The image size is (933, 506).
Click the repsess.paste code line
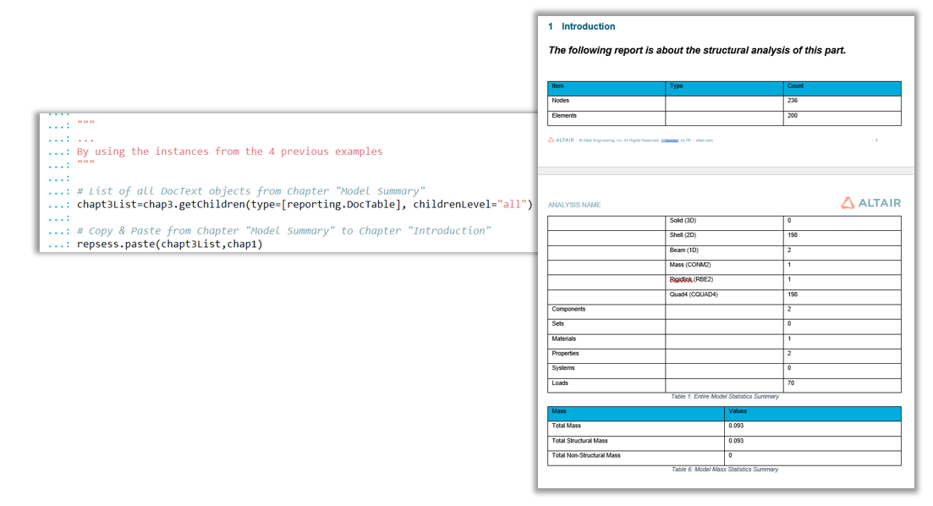170,244
